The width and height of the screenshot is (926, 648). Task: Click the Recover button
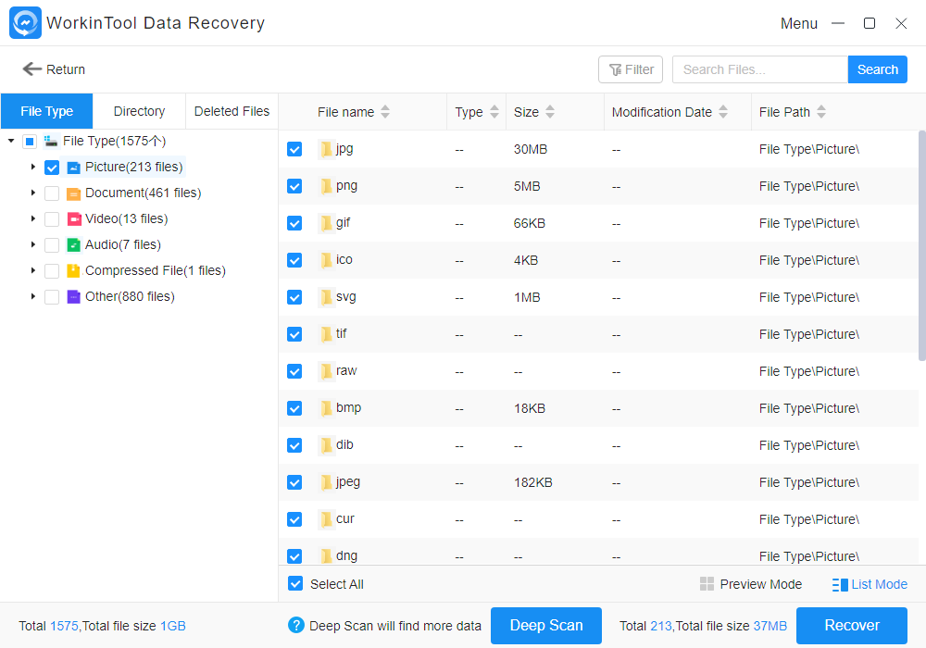(852, 625)
